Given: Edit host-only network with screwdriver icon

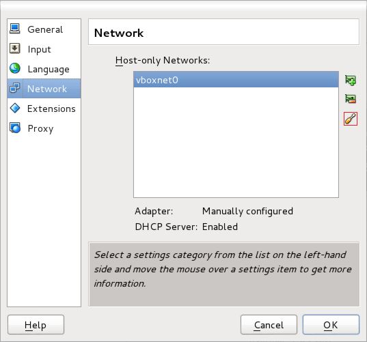Looking at the screenshot, I should 351,119.
